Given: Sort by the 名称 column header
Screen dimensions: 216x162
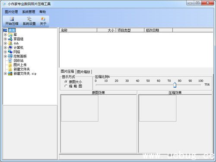Looking at the screenshot, I should point(78,30).
